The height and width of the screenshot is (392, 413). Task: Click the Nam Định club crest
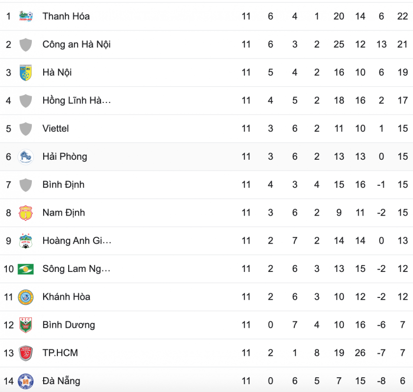pos(26,213)
